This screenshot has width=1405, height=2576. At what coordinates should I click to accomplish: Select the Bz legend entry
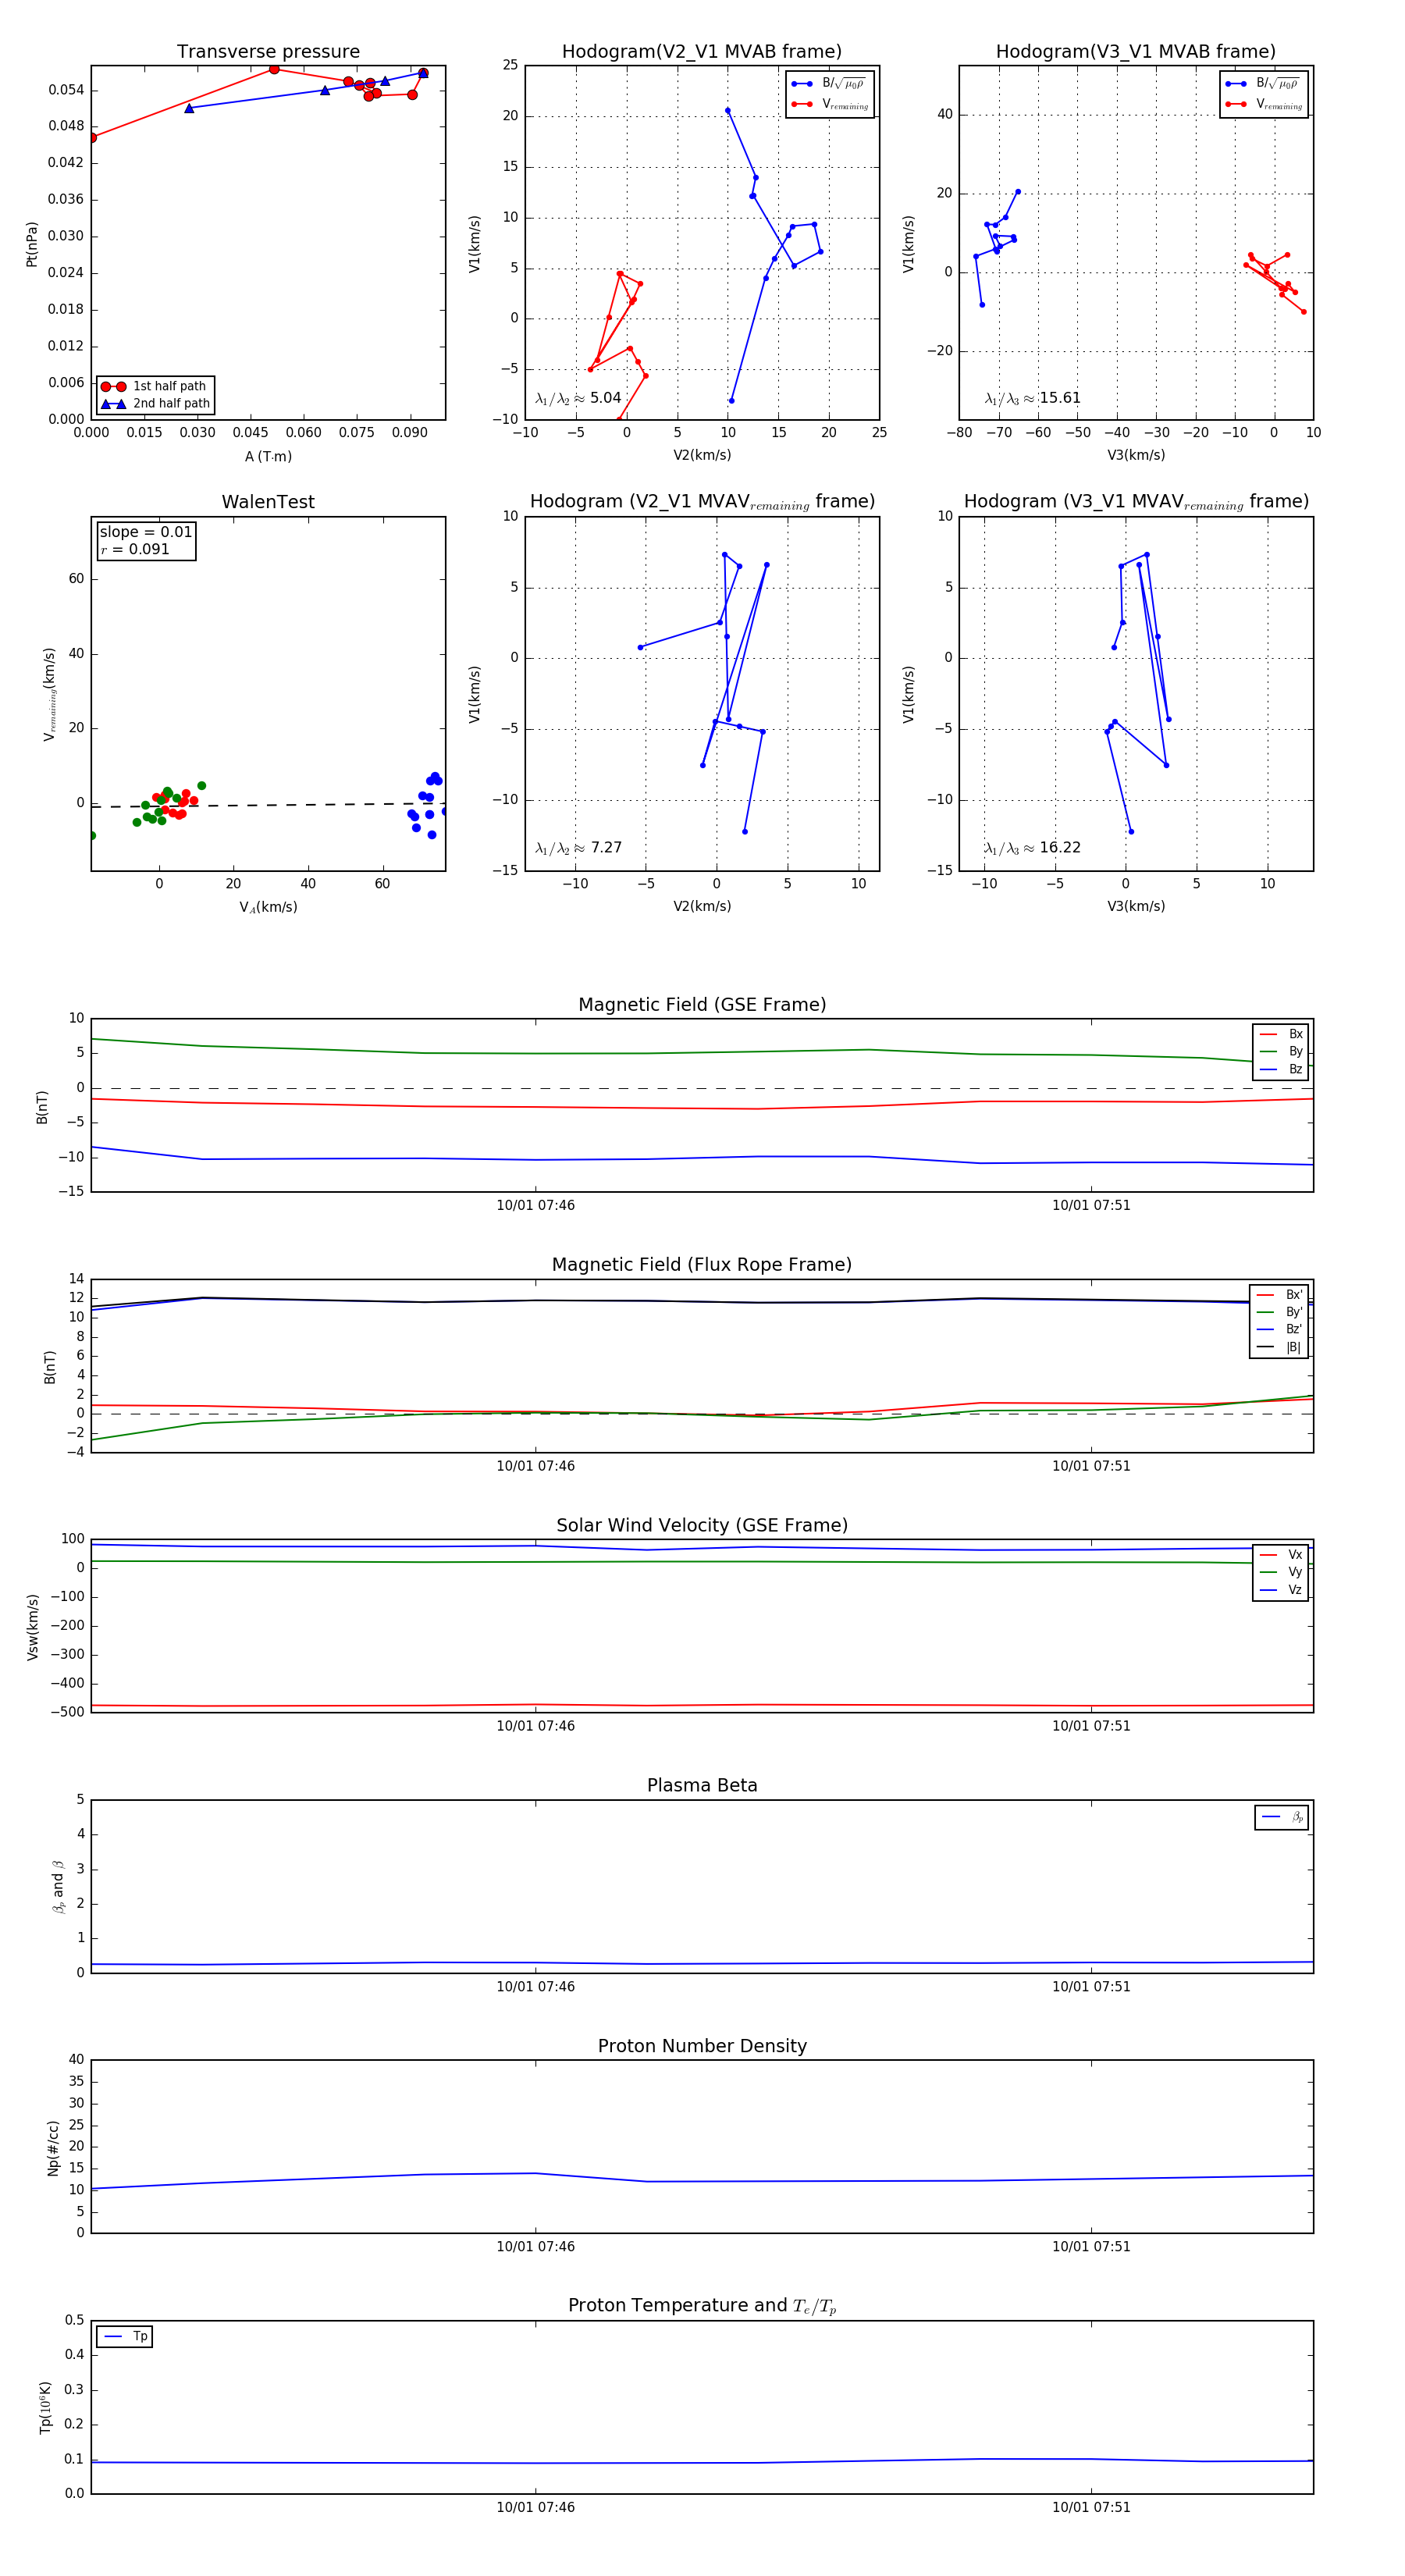point(1281,1070)
